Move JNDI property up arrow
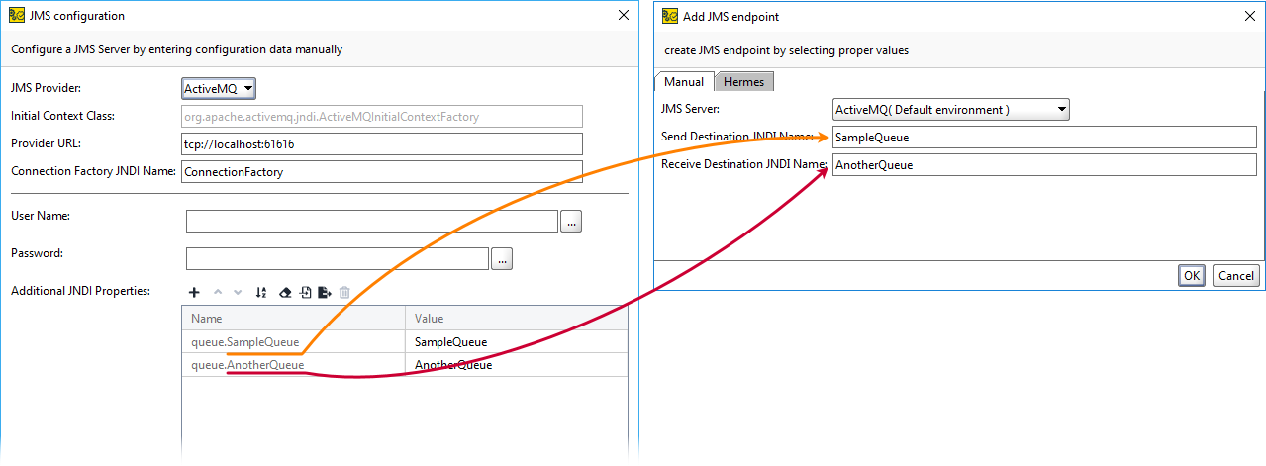Image resolution: width=1266 pixels, height=466 pixels. click(219, 292)
